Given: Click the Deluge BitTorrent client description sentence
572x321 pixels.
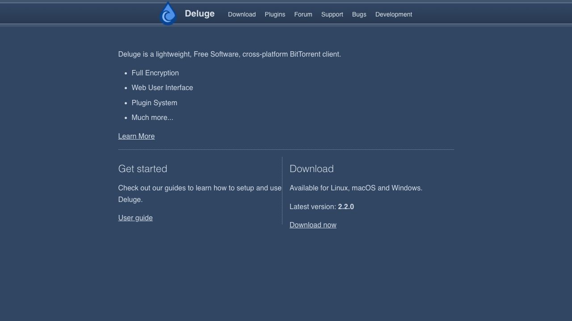Looking at the screenshot, I should pyautogui.click(x=229, y=54).
